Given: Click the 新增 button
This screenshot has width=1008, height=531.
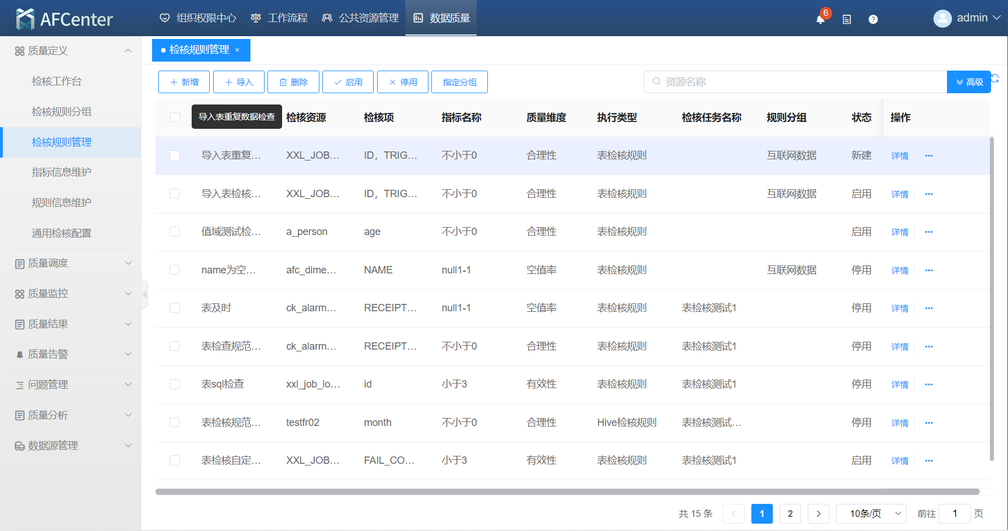Looking at the screenshot, I should point(184,82).
